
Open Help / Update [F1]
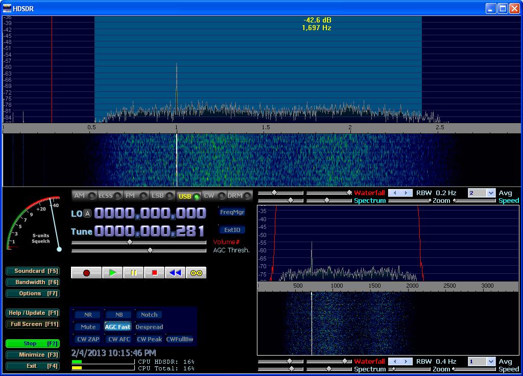click(33, 313)
